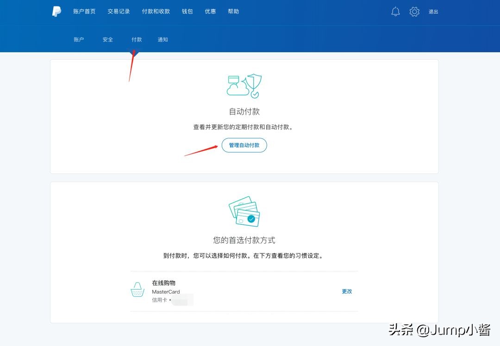Viewport: 500px width, 346px height.
Task: Click the 管理自动付款 button
Action: pyautogui.click(x=244, y=145)
